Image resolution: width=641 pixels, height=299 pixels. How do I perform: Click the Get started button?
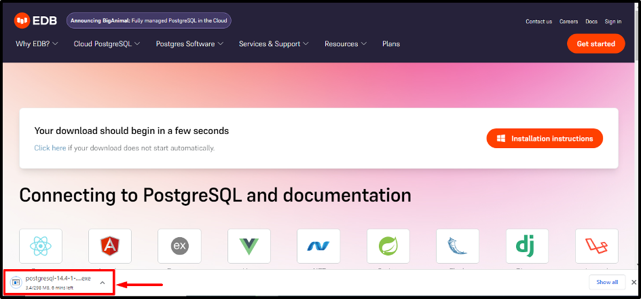pyautogui.click(x=596, y=43)
